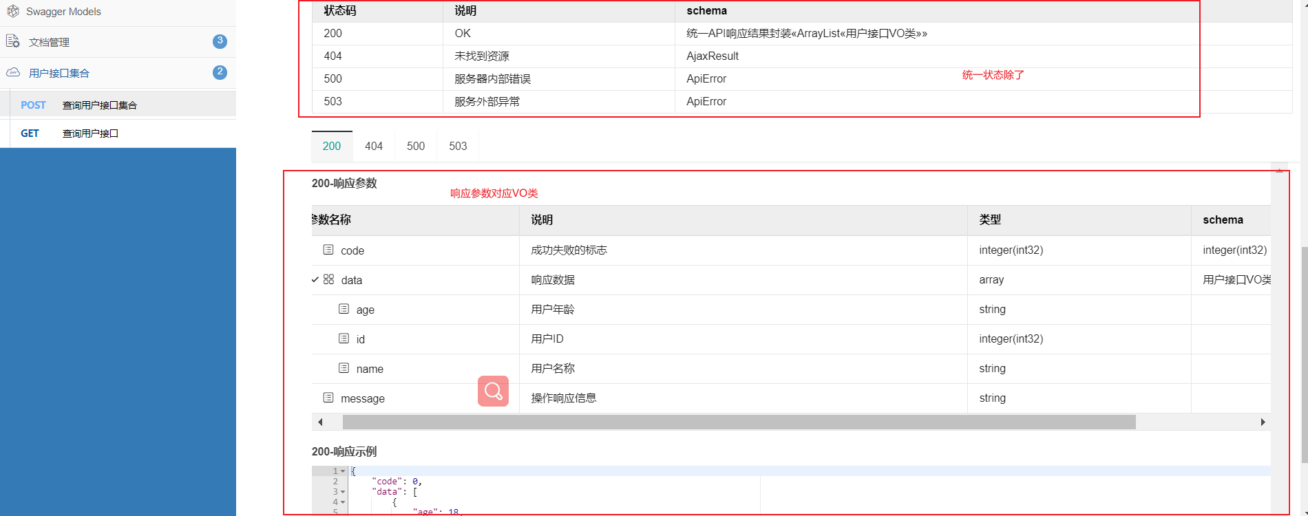The width and height of the screenshot is (1308, 516).
Task: Click the data array grid icon
Action: 328,279
